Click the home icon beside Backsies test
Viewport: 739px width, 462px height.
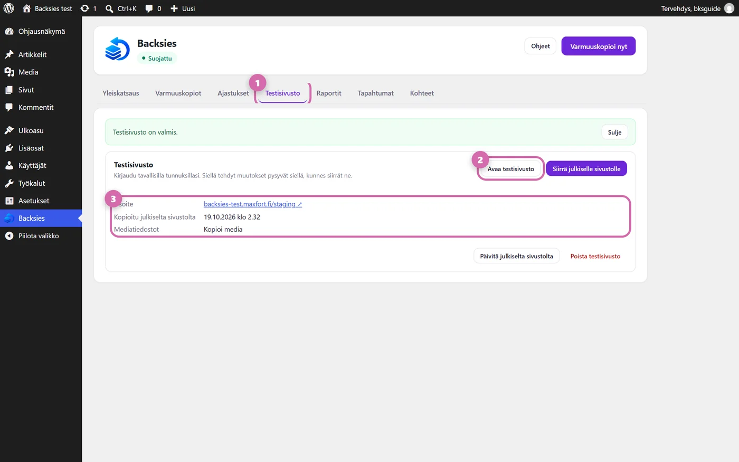coord(26,8)
